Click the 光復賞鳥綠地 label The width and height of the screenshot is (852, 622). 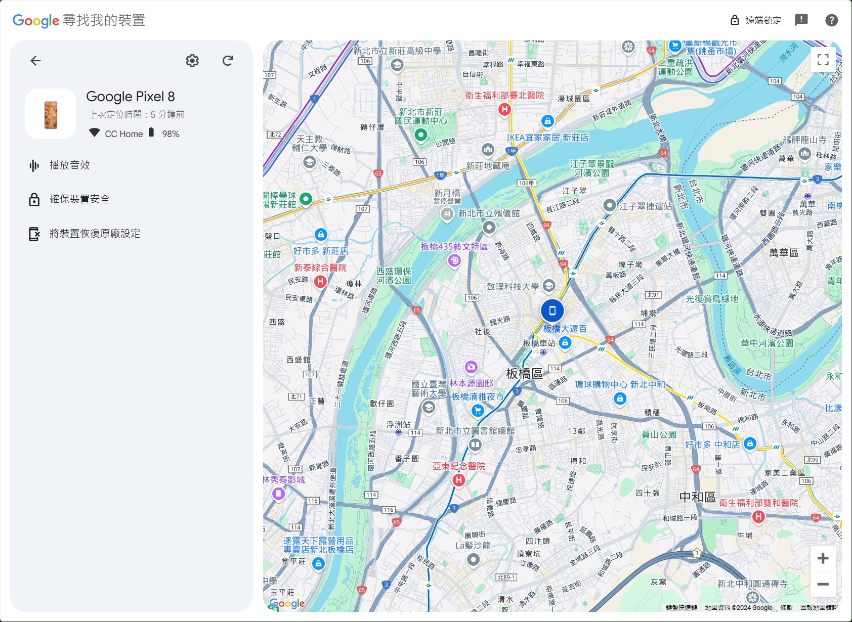coord(712,299)
